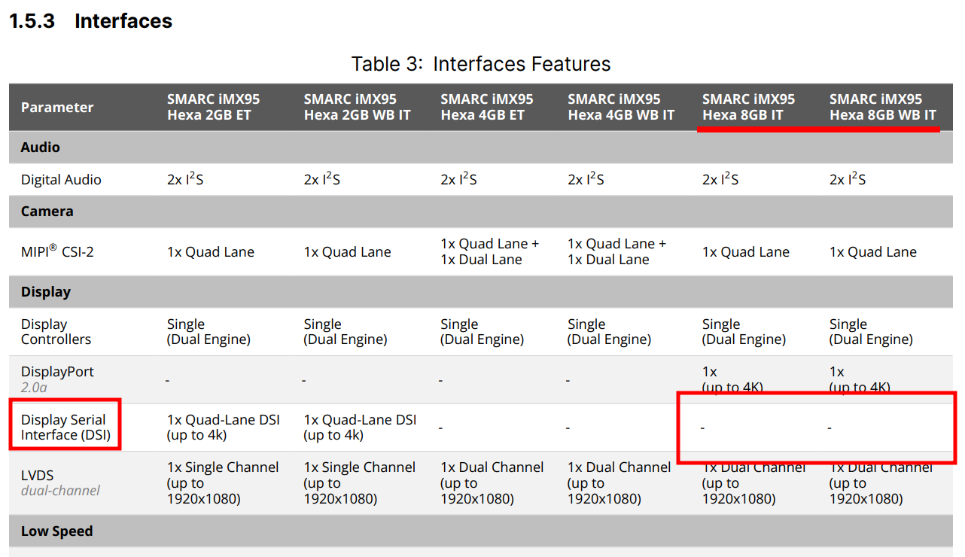
Task: Click the "Table 3: Interfaces Features" caption
Action: pos(480,64)
